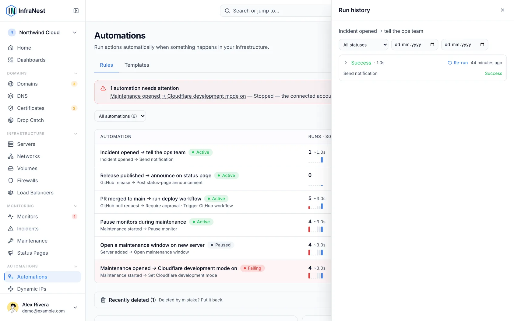Open Status Pages in the sidebar

pyautogui.click(x=43, y=253)
